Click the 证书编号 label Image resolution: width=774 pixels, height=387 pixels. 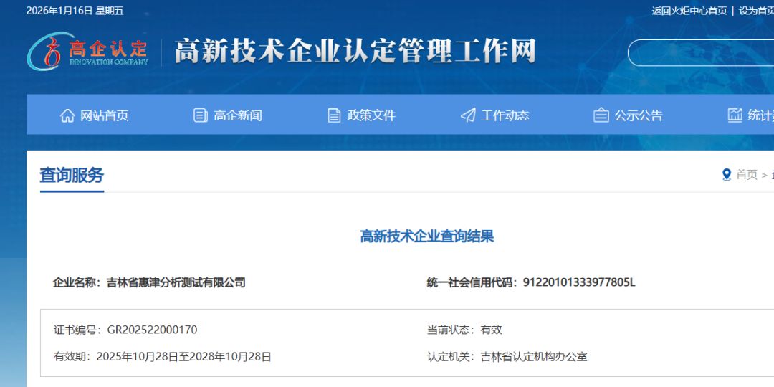coord(77,330)
